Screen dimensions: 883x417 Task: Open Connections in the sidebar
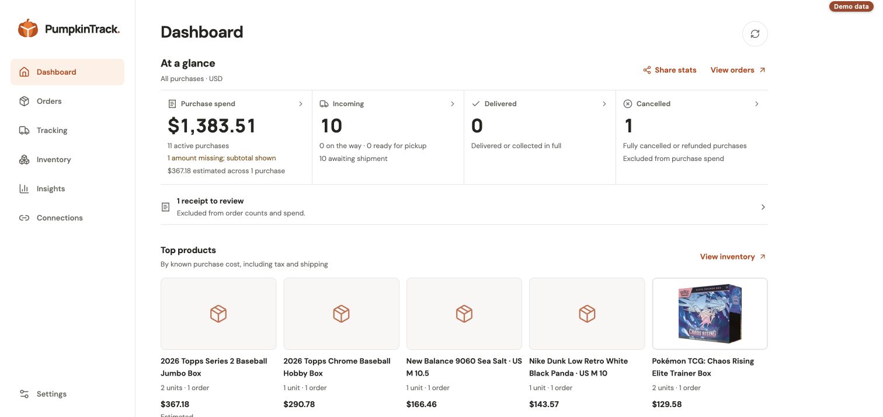point(67,218)
